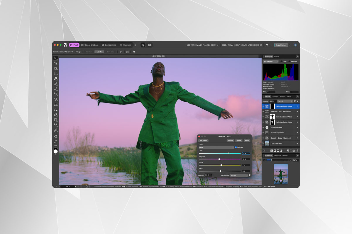Select the Hand tool

pos(55,136)
